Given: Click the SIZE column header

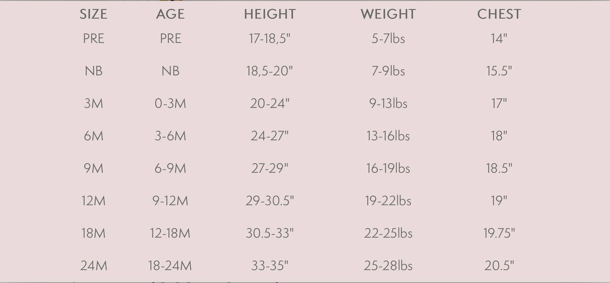Looking at the screenshot, I should click(x=93, y=14).
